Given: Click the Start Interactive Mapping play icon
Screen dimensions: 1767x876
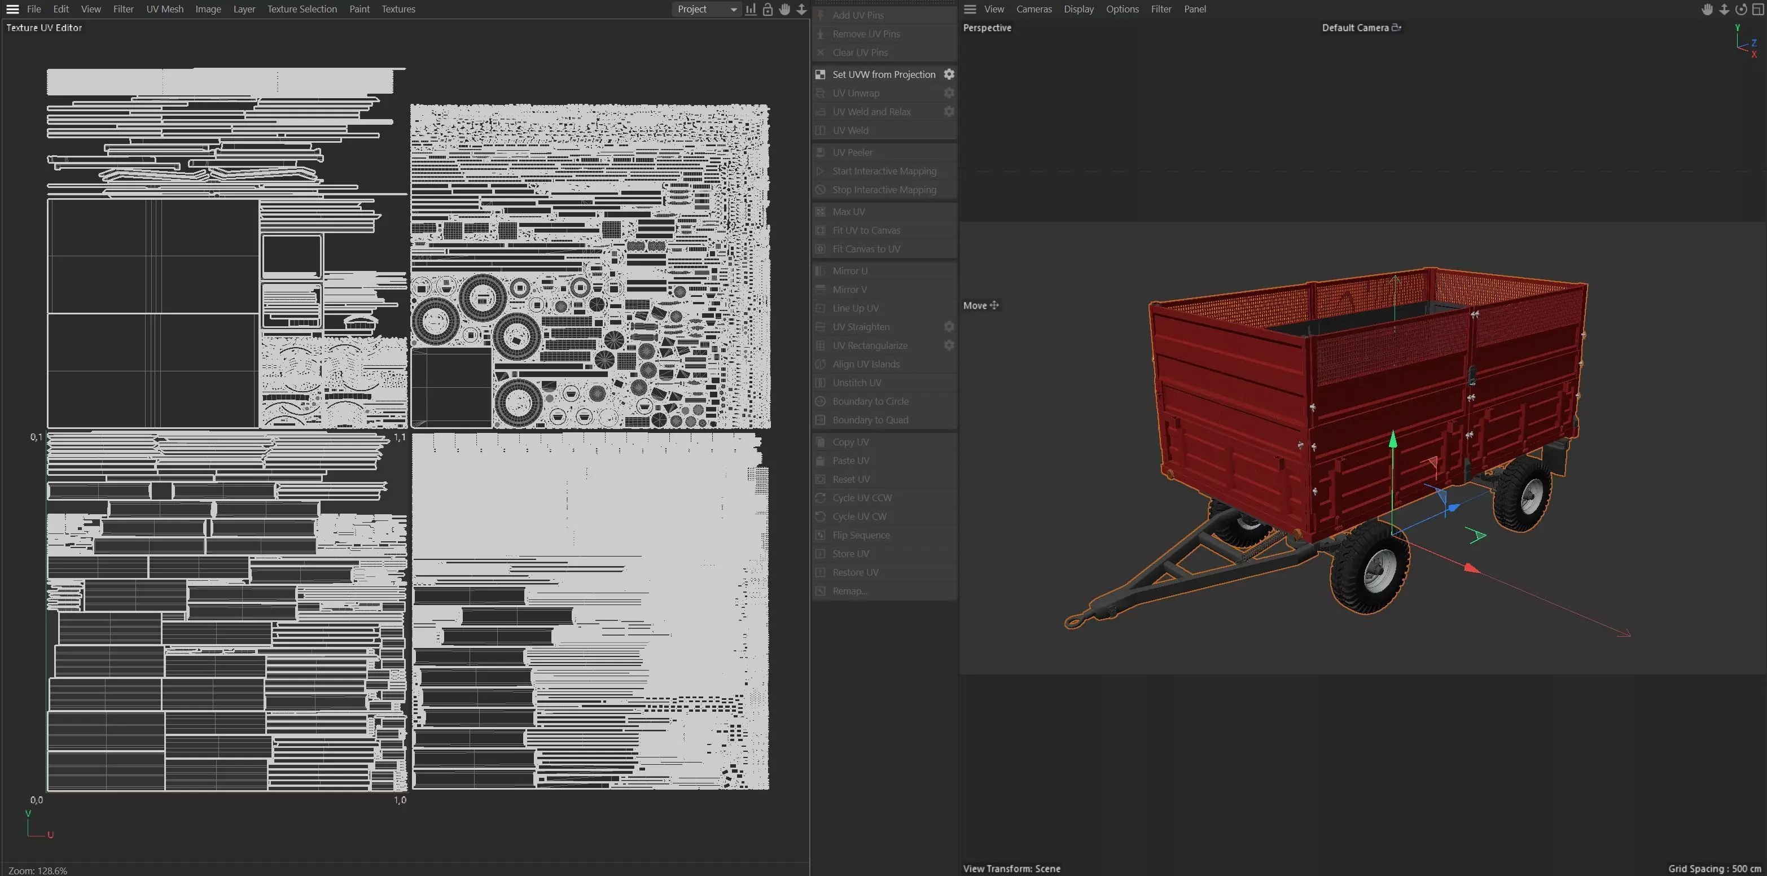Looking at the screenshot, I should [x=821, y=171].
